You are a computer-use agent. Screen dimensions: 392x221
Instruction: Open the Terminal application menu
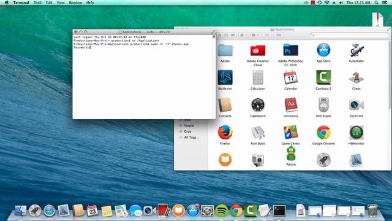click(21, 2)
